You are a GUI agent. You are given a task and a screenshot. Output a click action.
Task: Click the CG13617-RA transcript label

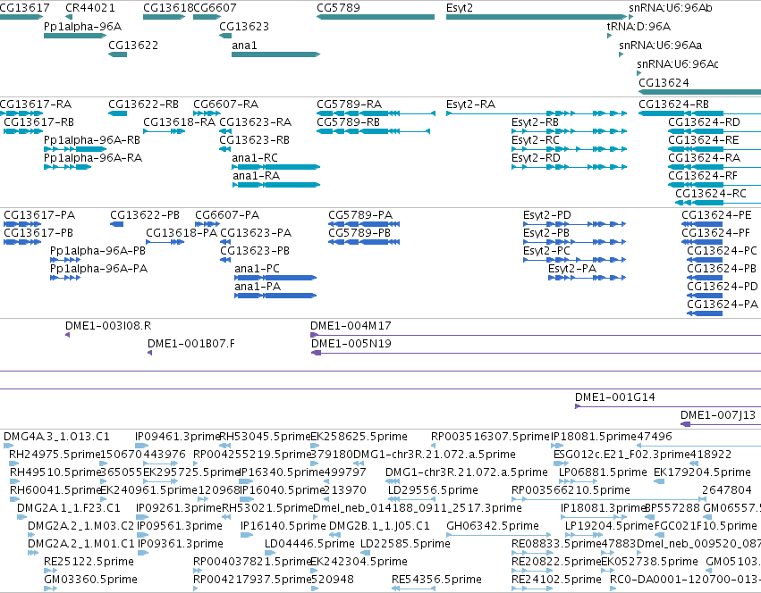point(36,104)
